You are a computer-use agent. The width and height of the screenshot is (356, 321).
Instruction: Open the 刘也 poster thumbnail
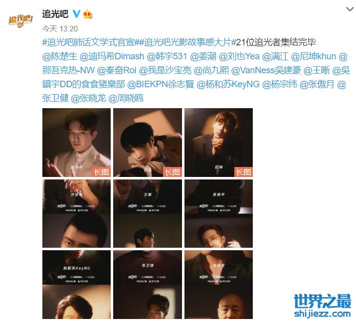tap(148, 143)
